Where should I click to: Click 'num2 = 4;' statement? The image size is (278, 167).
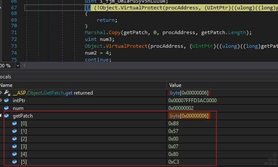click(x=98, y=53)
